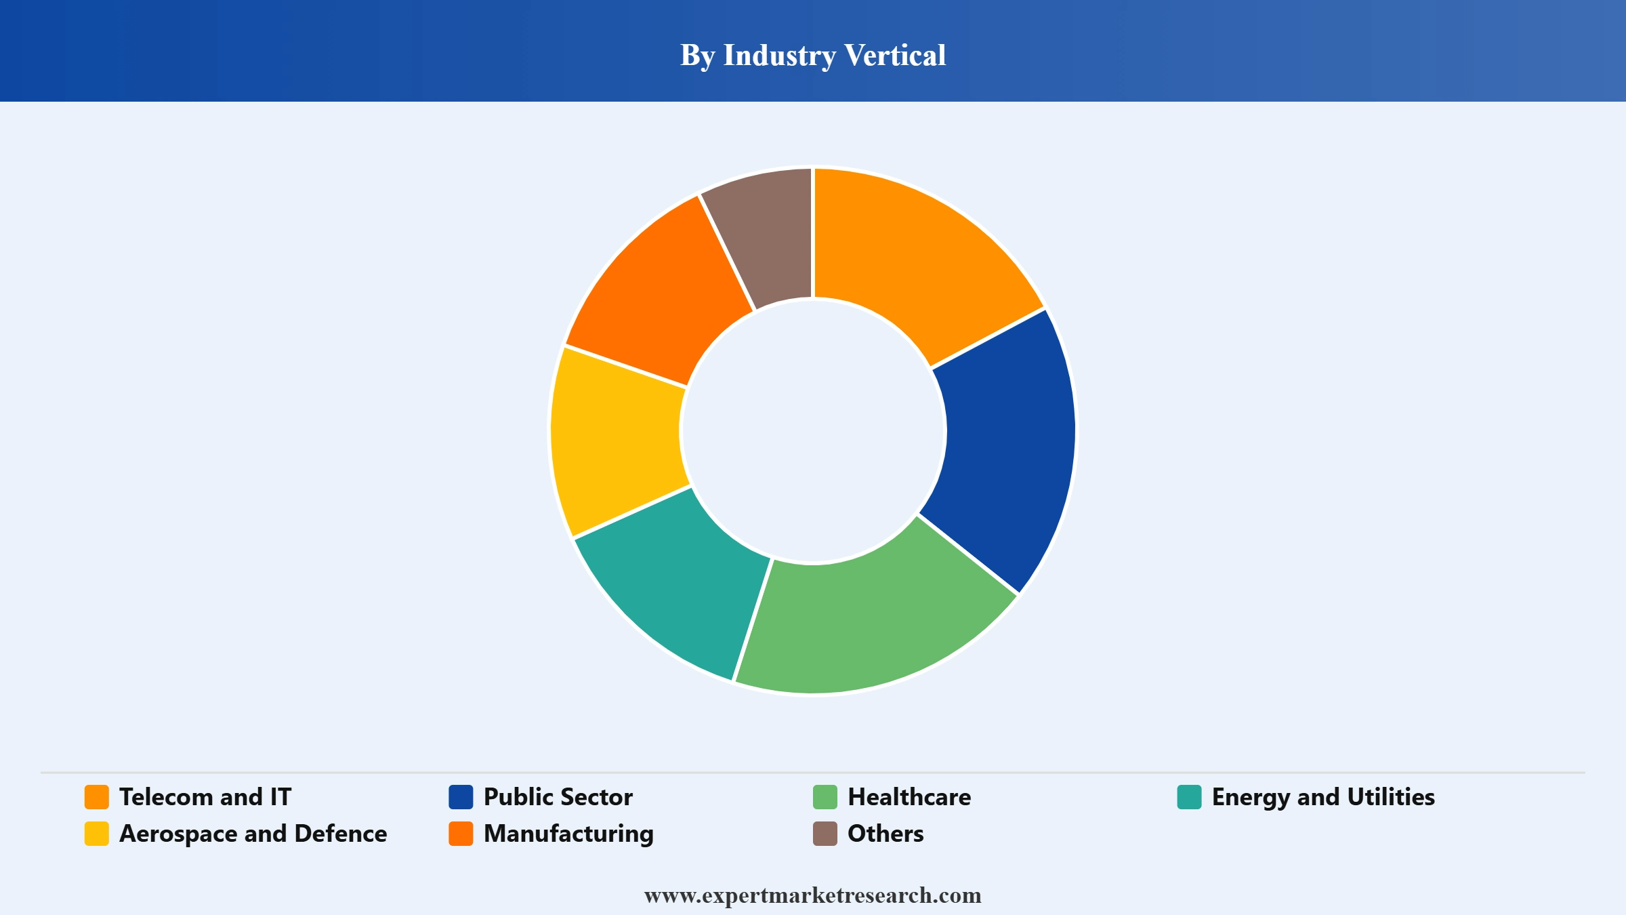This screenshot has height=915, width=1626.
Task: Click the Manufacturing legend color square
Action: (x=461, y=834)
